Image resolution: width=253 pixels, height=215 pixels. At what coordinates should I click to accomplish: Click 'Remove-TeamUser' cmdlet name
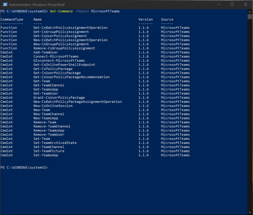tap(49, 134)
